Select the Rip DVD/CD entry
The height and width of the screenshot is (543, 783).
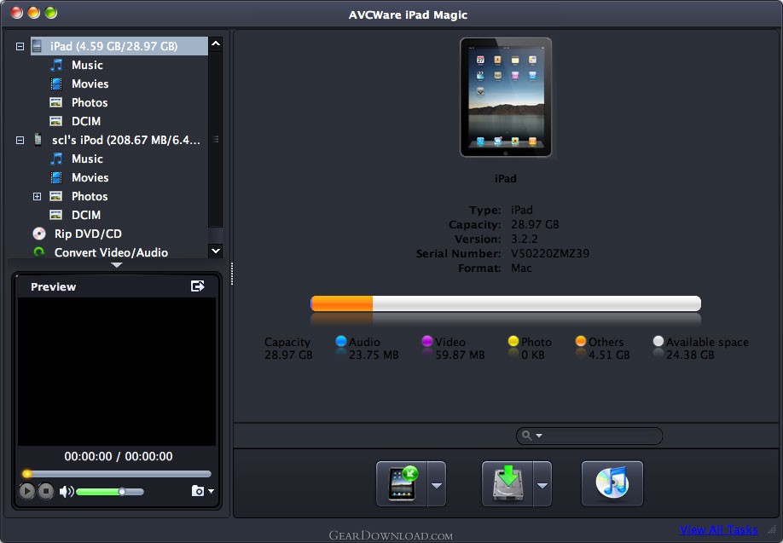(x=88, y=234)
